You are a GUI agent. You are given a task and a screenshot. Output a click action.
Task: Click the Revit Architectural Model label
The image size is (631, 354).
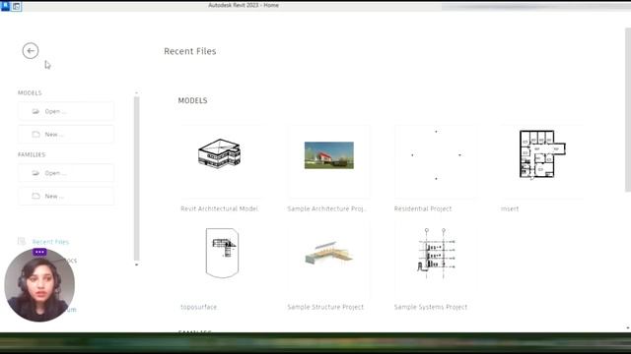click(x=219, y=208)
